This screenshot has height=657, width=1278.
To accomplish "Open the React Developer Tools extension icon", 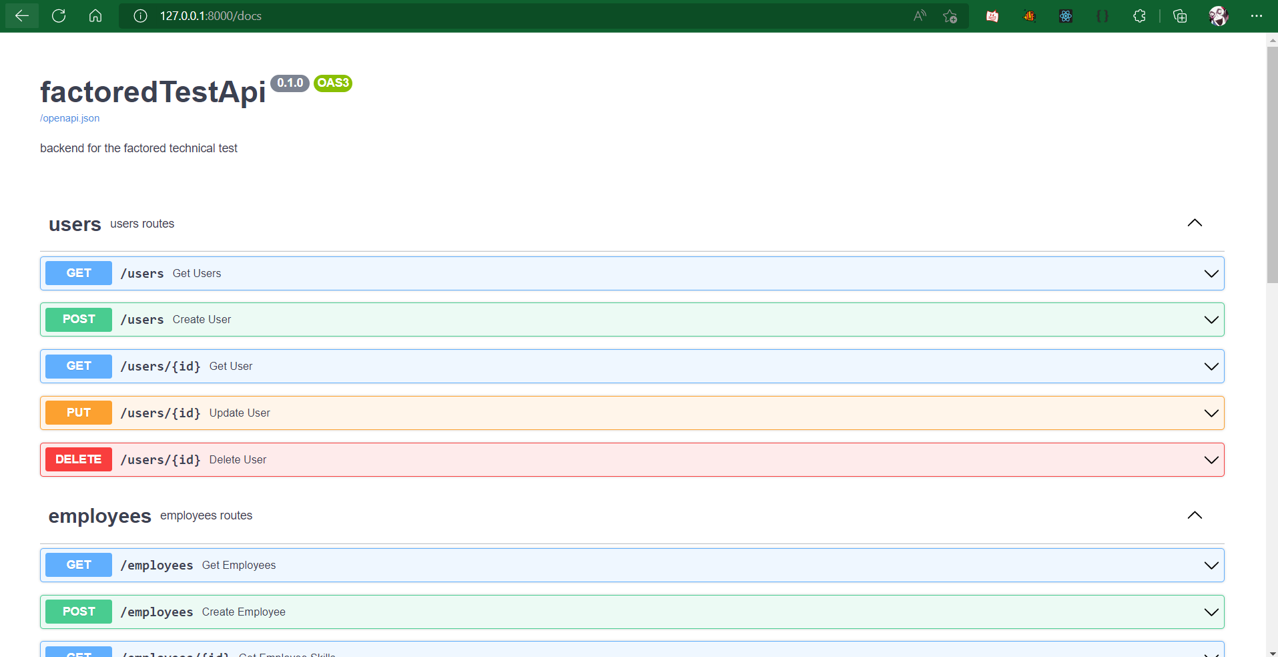I will pyautogui.click(x=1066, y=16).
